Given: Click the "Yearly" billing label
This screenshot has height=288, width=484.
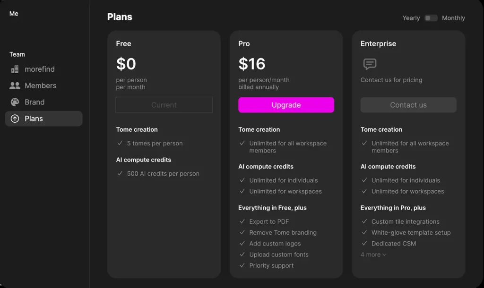Looking at the screenshot, I should click(x=411, y=18).
